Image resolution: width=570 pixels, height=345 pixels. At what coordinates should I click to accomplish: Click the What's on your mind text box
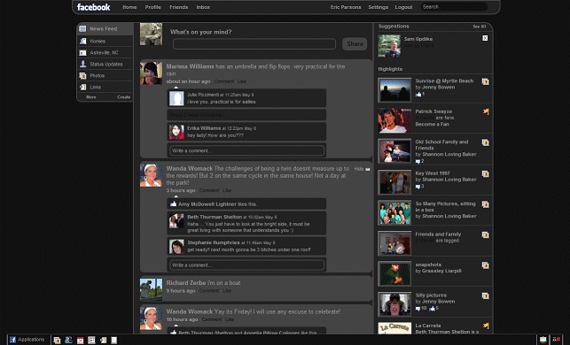[x=254, y=44]
